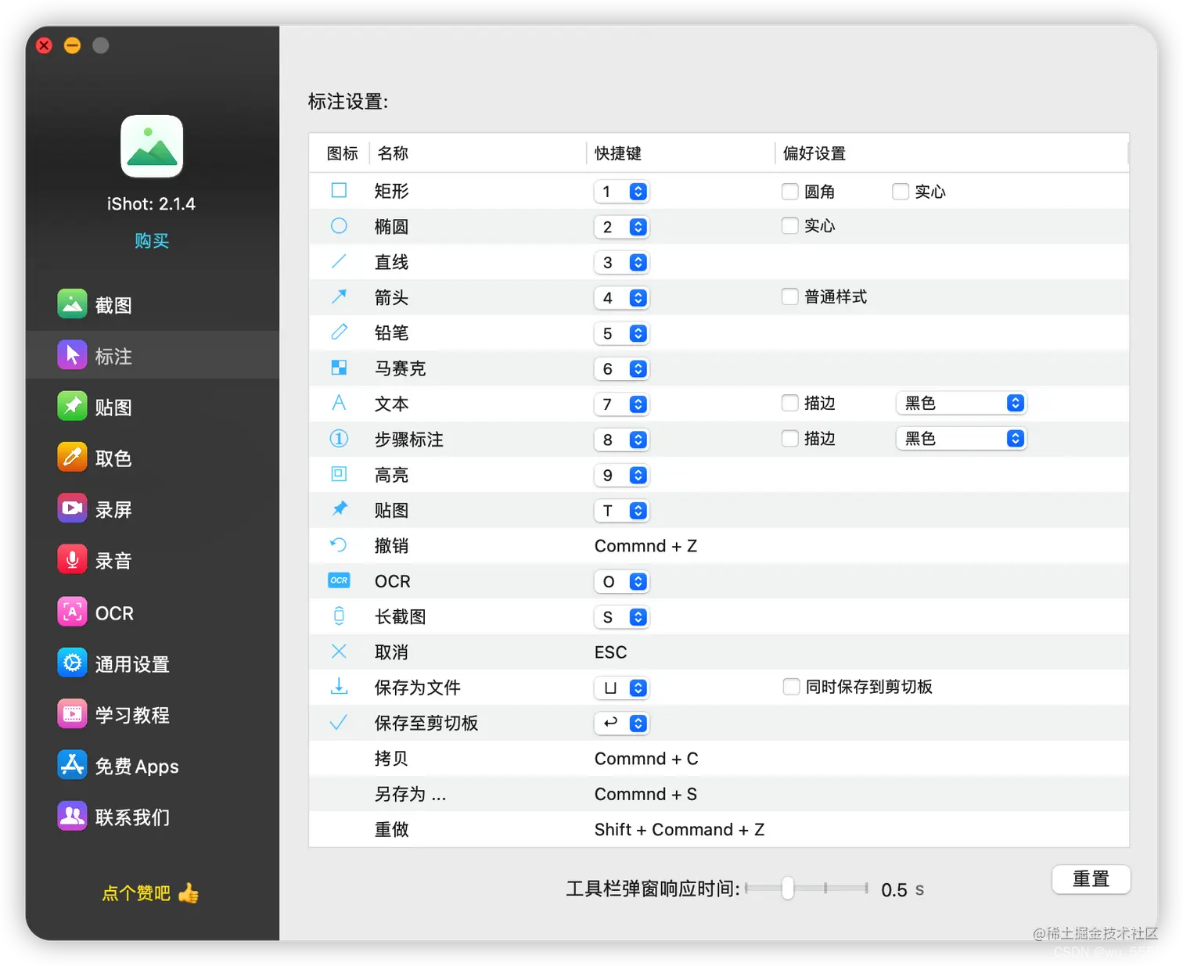
Task: Open the 贴图 (pin image) sidebar item
Action: [x=113, y=406]
